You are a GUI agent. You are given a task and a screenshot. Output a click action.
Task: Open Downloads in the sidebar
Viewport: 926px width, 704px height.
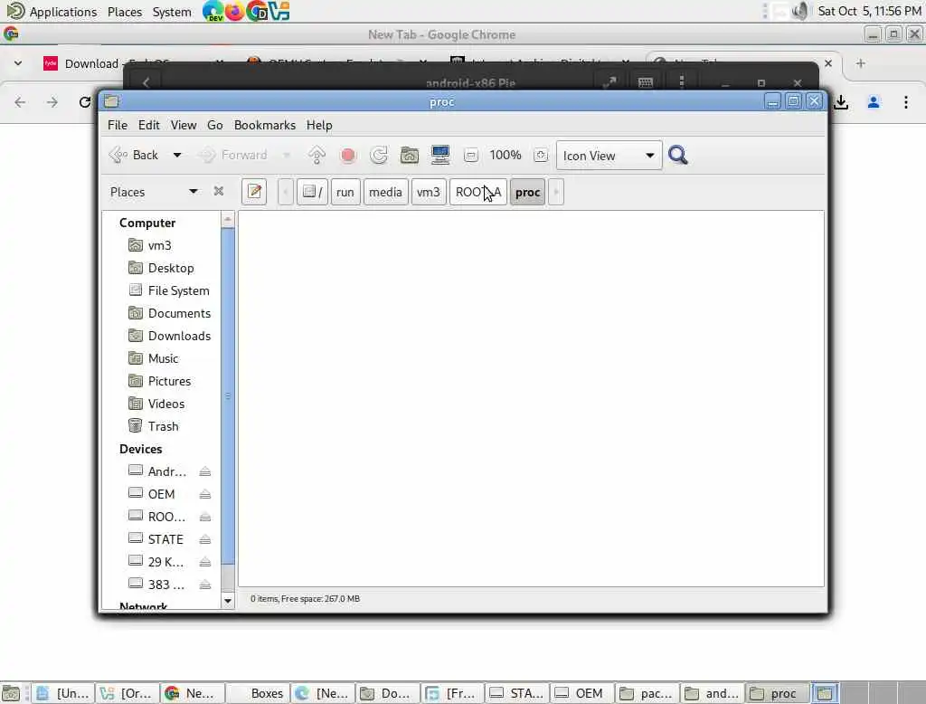pyautogui.click(x=167, y=336)
